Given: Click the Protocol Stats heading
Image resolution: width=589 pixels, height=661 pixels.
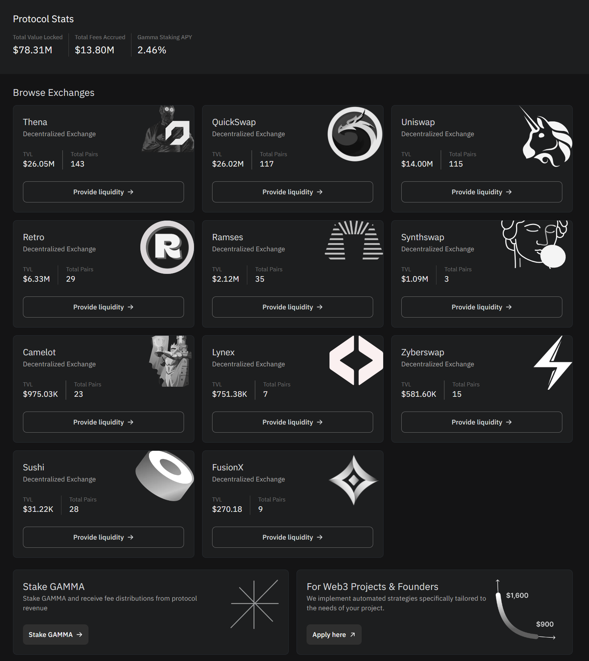Looking at the screenshot, I should [43, 19].
